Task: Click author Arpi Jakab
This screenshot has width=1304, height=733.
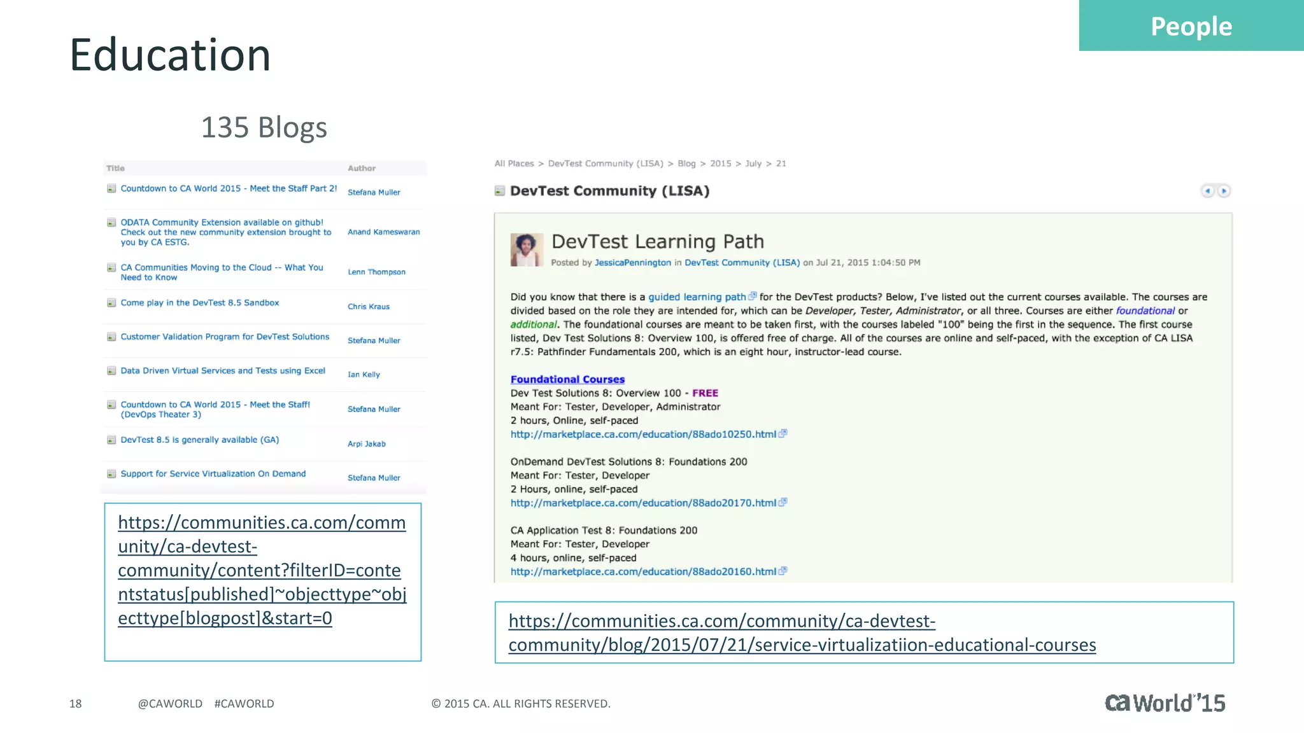Action: coord(367,444)
